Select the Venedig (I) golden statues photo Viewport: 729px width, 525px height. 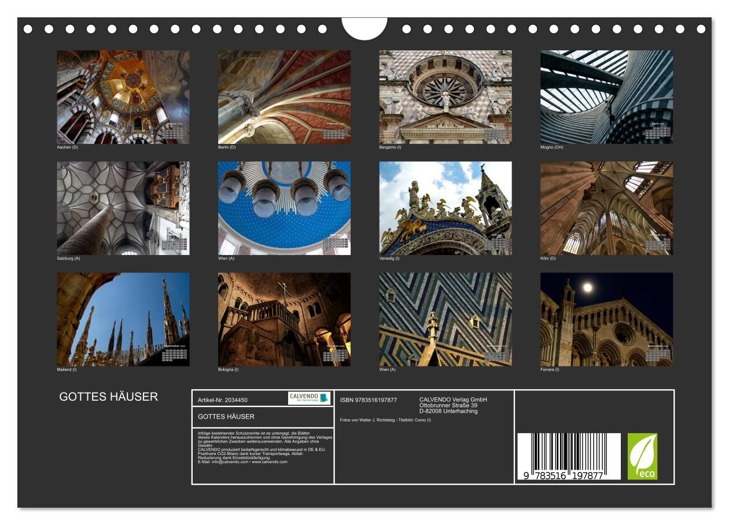[445, 208]
